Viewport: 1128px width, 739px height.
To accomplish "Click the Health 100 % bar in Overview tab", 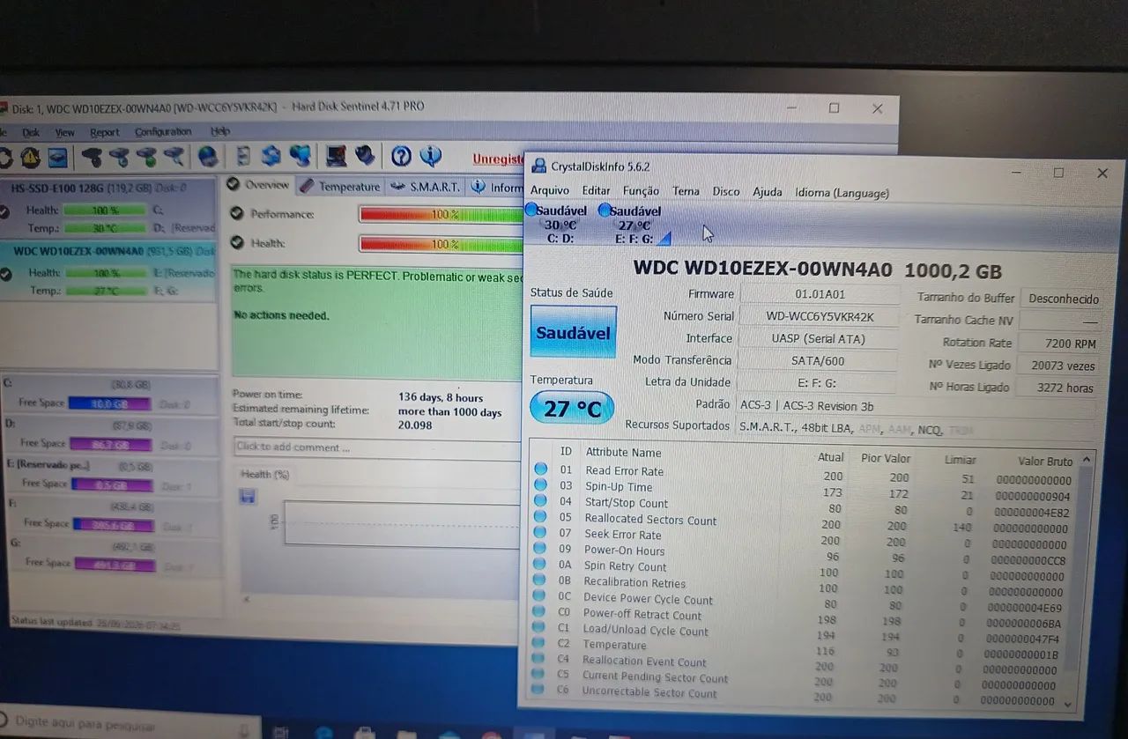I will pyautogui.click(x=441, y=244).
